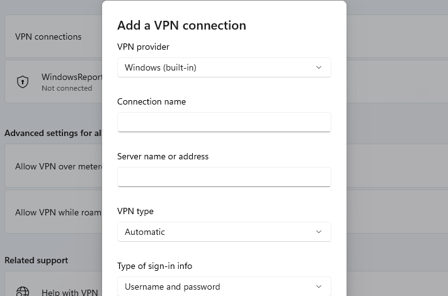Click inside the Server name or address field
This screenshot has height=296, width=448.
click(224, 177)
